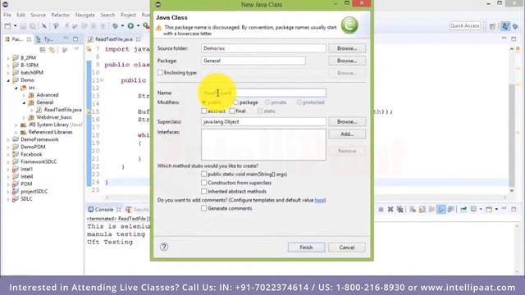This screenshot has height=295, width=525.
Task: Click the Cancel button
Action: click(x=347, y=247)
